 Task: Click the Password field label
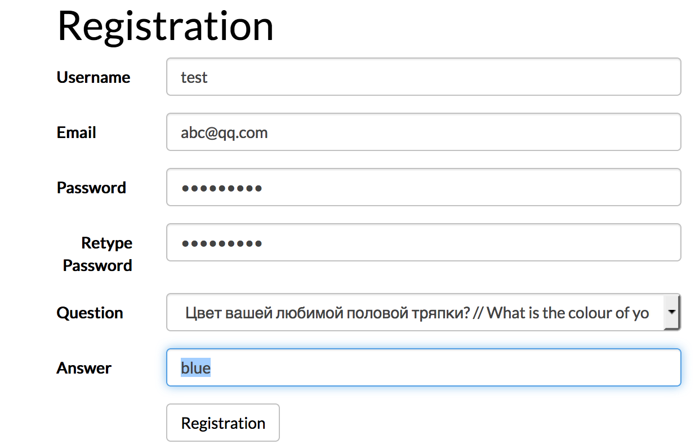click(x=91, y=188)
